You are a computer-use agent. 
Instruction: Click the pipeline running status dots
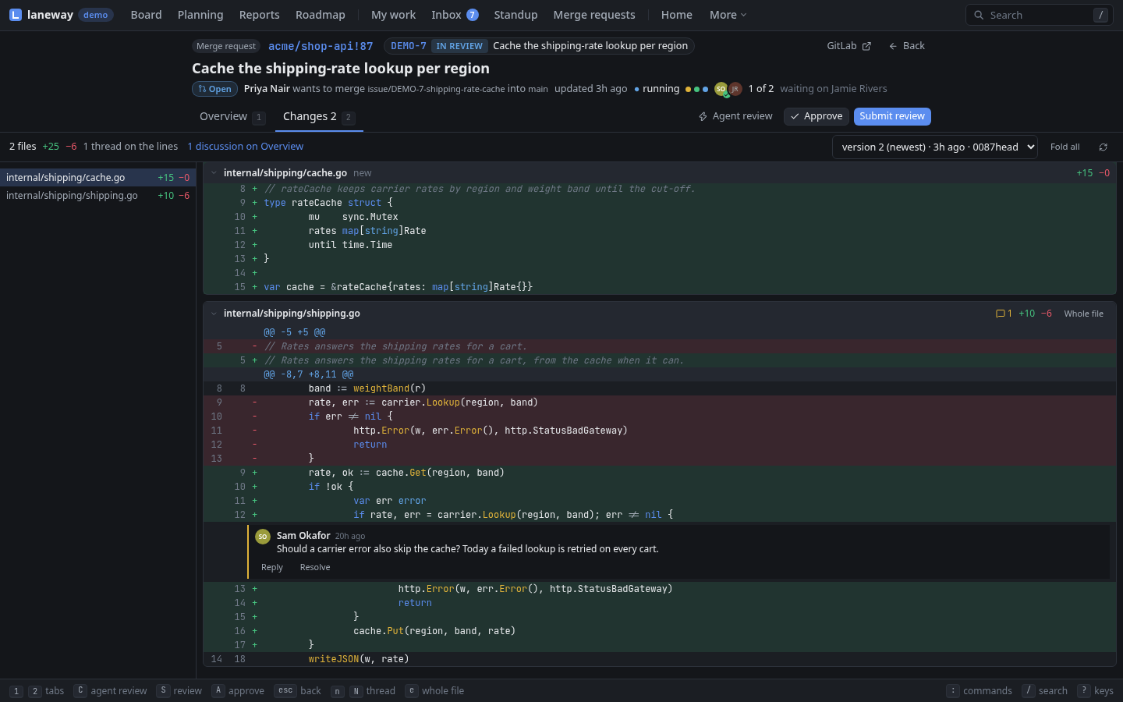(x=696, y=89)
